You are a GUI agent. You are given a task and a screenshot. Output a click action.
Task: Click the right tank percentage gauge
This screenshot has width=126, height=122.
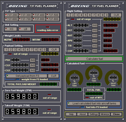113,78
